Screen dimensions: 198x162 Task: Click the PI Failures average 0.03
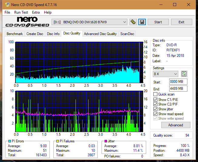pos(92,146)
